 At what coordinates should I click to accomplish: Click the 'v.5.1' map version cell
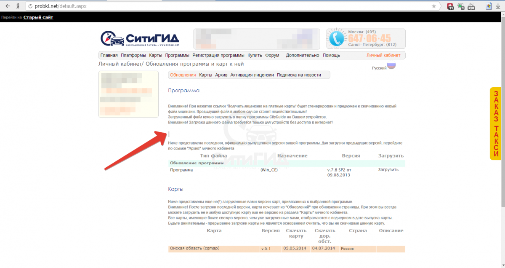coord(266,249)
